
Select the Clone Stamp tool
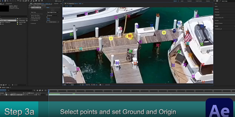click(x=34, y=1)
